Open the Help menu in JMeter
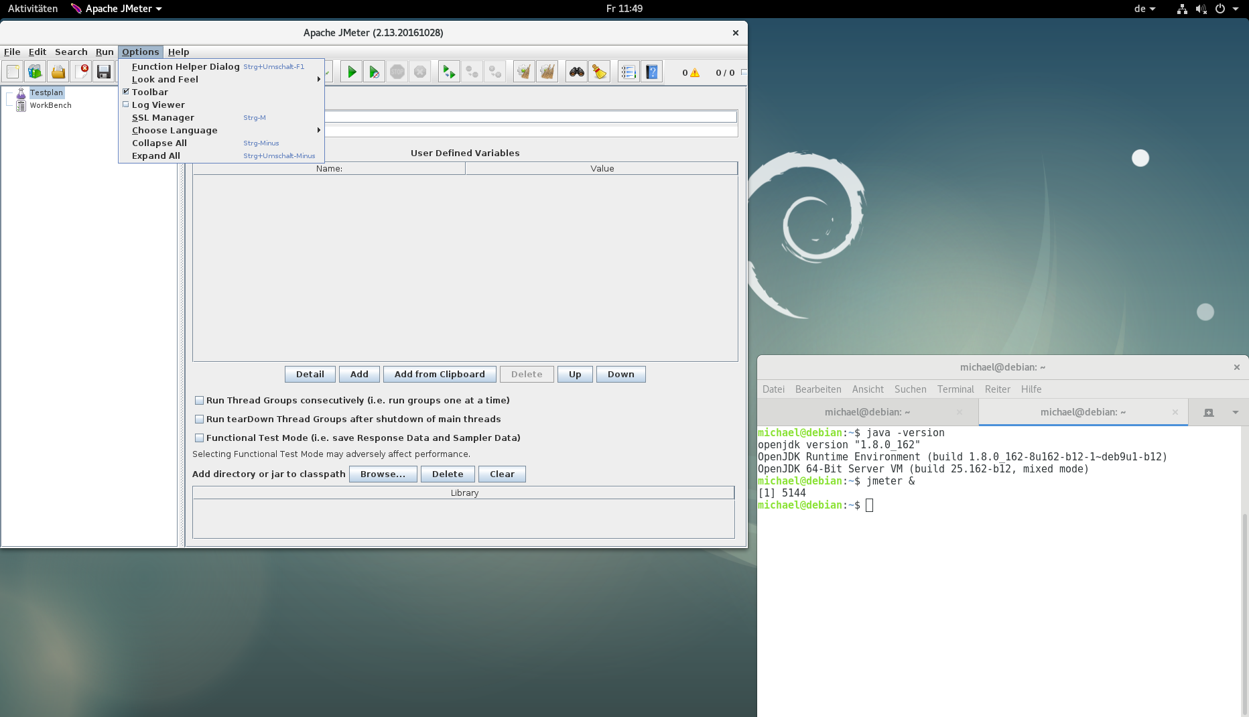This screenshot has width=1249, height=717. click(x=178, y=52)
